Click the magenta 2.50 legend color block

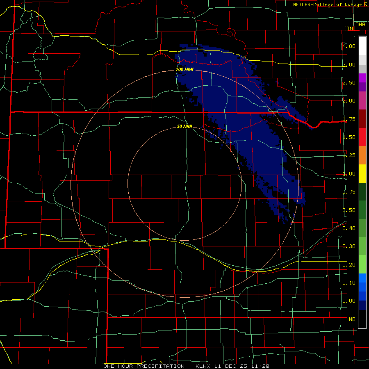coord(362,78)
